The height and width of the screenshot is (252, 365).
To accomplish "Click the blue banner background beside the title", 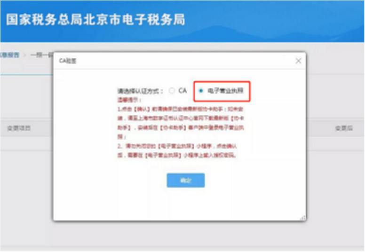I will pos(275,21).
